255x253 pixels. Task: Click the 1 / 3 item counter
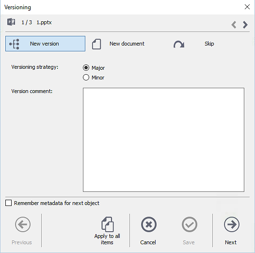point(27,22)
